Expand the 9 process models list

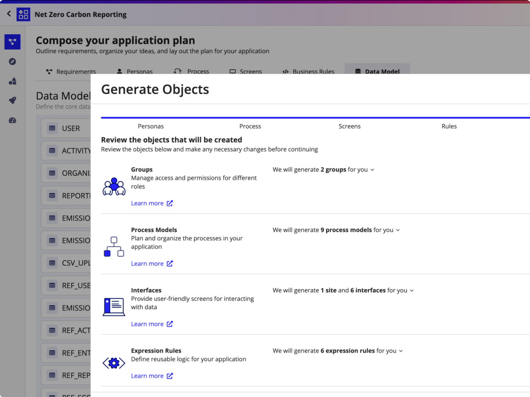pos(397,230)
